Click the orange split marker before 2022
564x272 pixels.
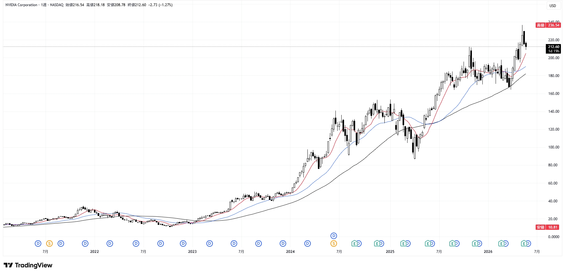(x=49, y=244)
